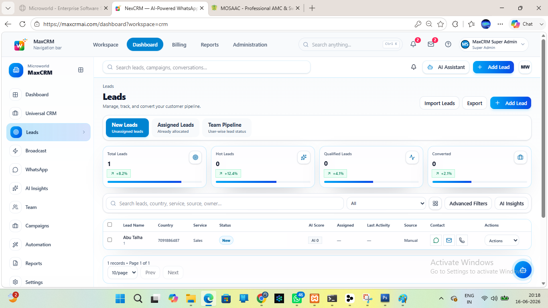The width and height of the screenshot is (548, 308).
Task: Switch to the Team Pipeline tab
Action: coord(227,128)
